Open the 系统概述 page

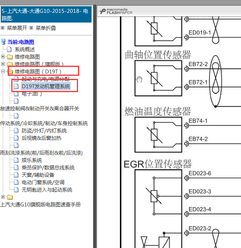[x=25, y=49]
